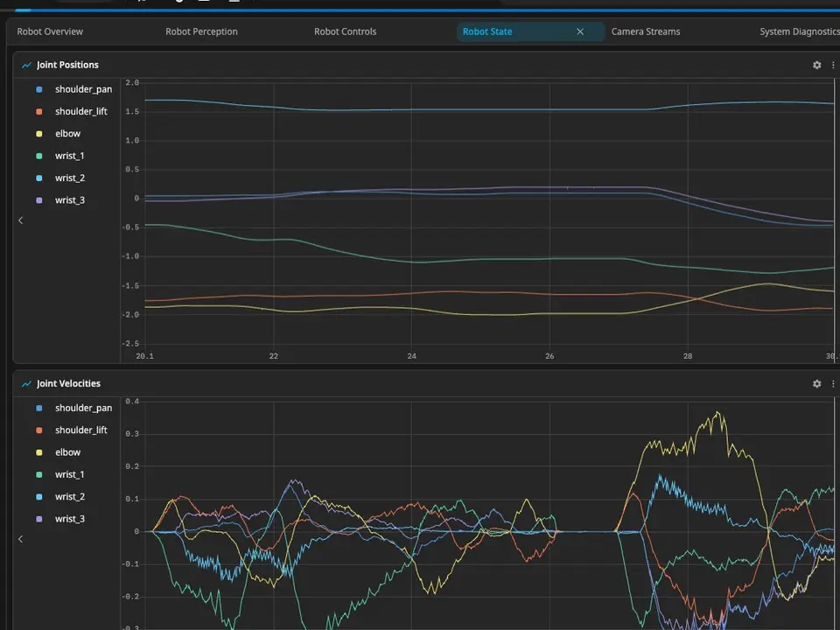
Task: Collapse the Joint Positions legend sidebar
Action: pos(20,220)
